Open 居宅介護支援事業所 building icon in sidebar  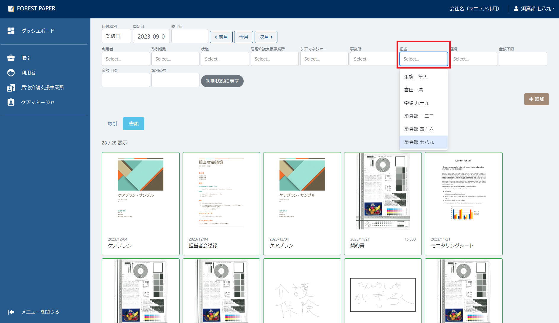[x=11, y=88]
